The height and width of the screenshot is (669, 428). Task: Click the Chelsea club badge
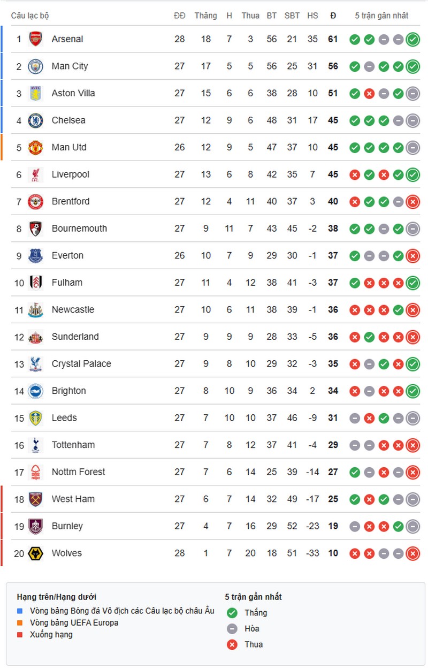[x=36, y=120]
